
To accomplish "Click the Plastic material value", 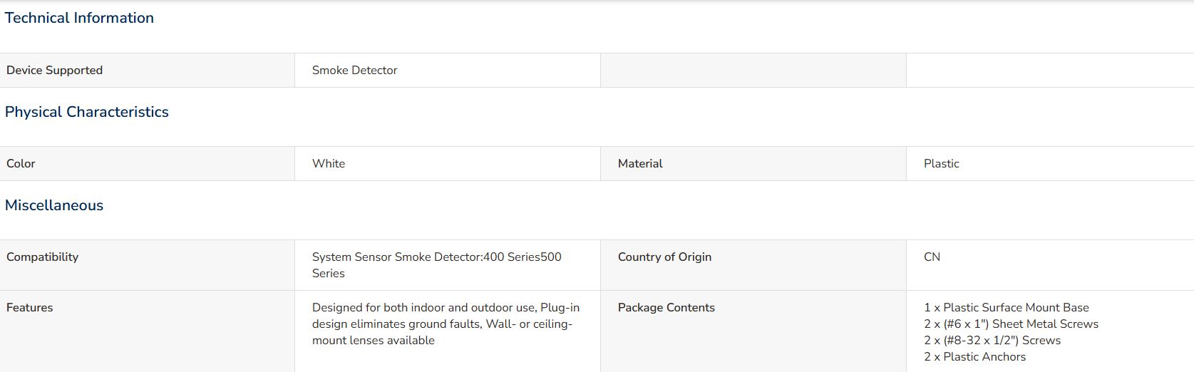I will [942, 164].
